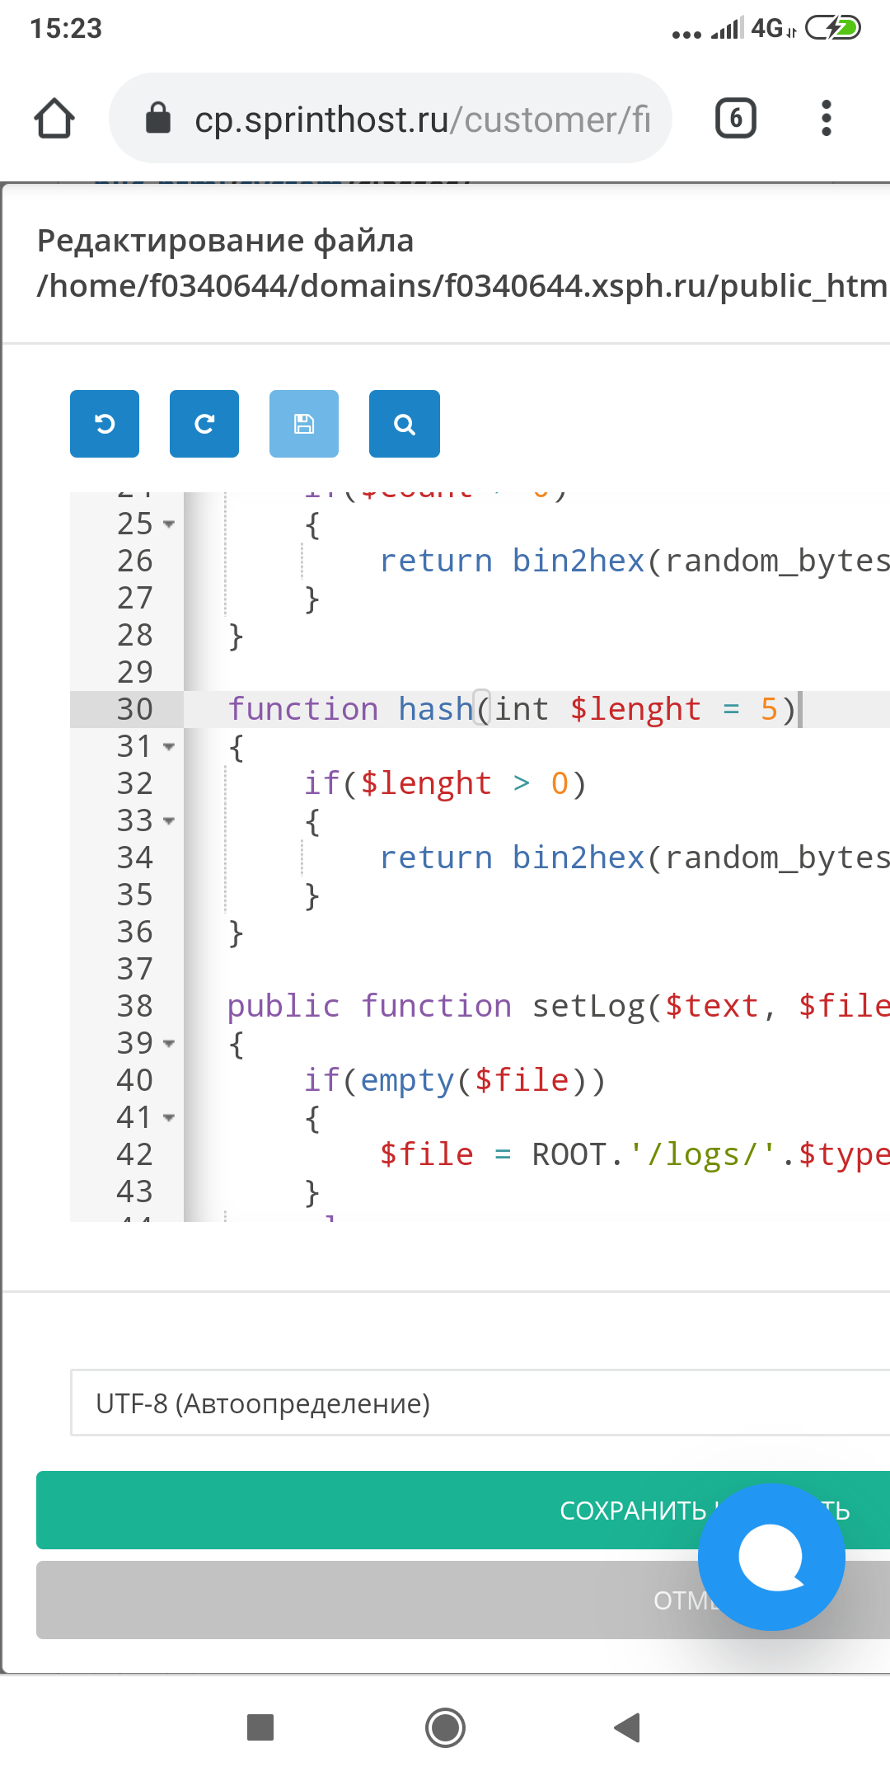Image resolution: width=890 pixels, height=1781 pixels.
Task: Collapse the block at line 41
Action: (169, 1118)
